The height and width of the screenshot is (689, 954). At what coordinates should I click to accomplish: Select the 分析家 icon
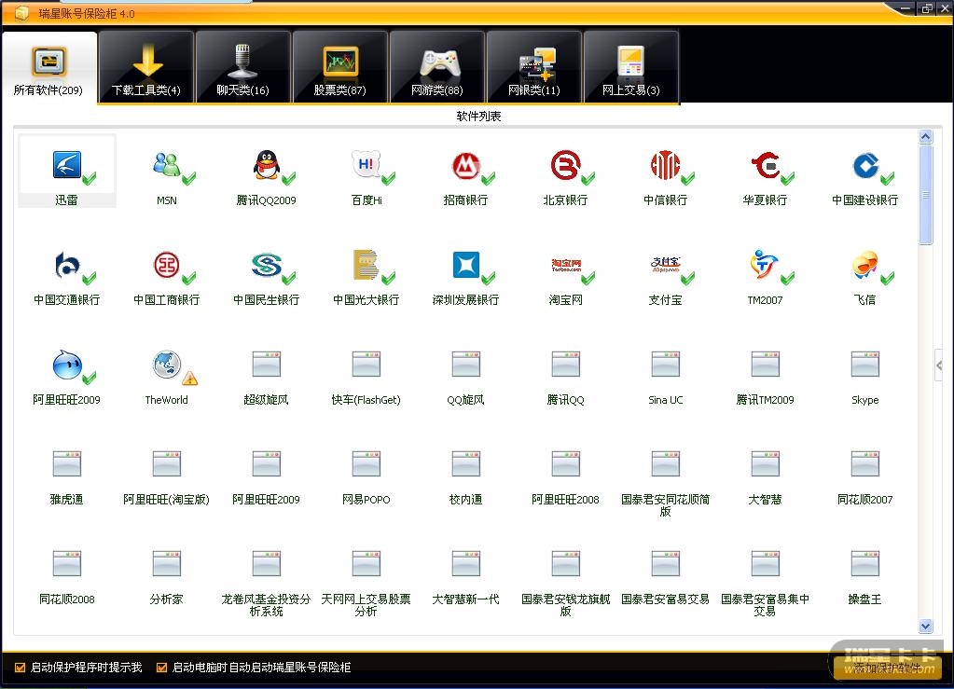167,564
